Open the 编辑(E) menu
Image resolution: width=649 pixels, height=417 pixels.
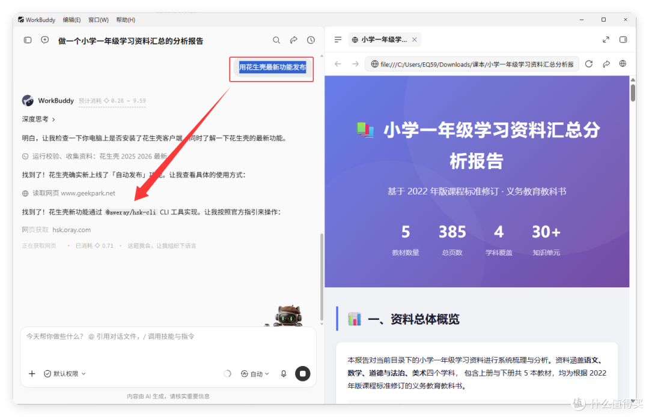[72, 20]
